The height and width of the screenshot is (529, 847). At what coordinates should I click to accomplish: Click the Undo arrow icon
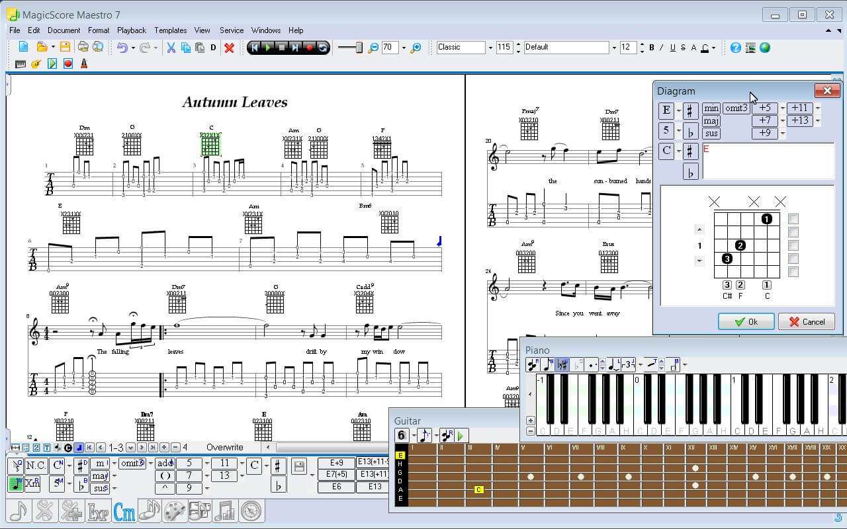[x=122, y=48]
